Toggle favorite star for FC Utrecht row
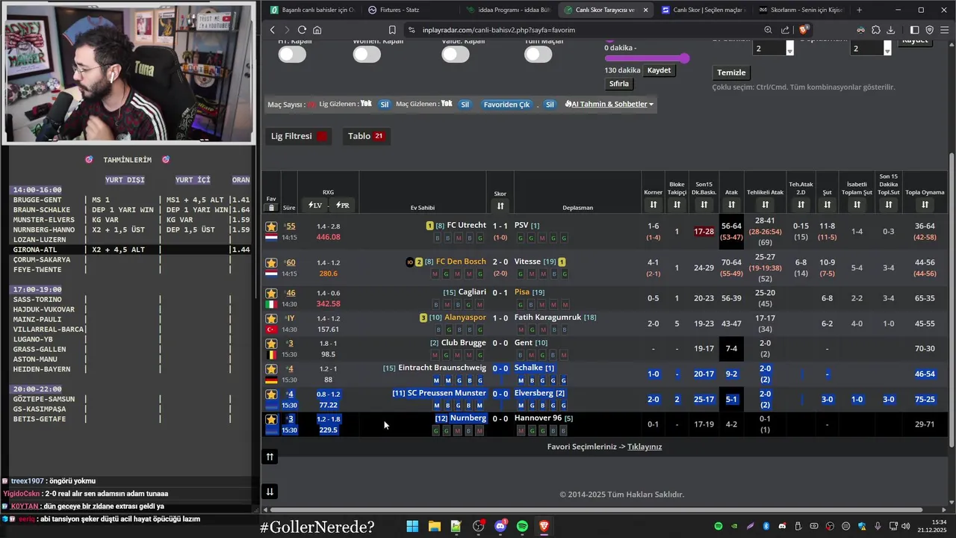The width and height of the screenshot is (956, 538). 271,226
